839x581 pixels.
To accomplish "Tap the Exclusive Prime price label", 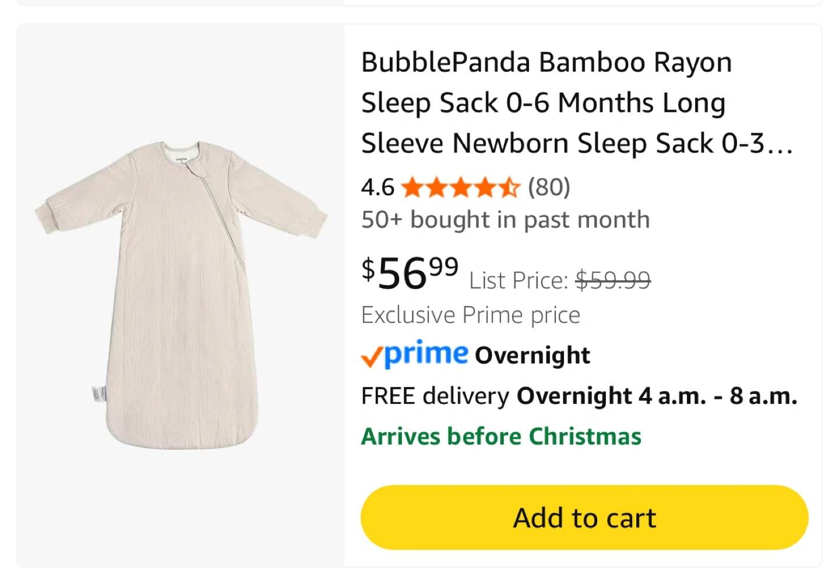I will (x=471, y=315).
